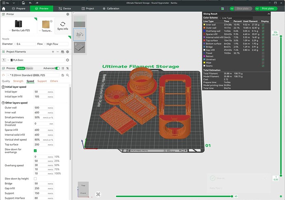Click the Print plate button
The image size is (285, 200).
pyautogui.click(x=268, y=9)
